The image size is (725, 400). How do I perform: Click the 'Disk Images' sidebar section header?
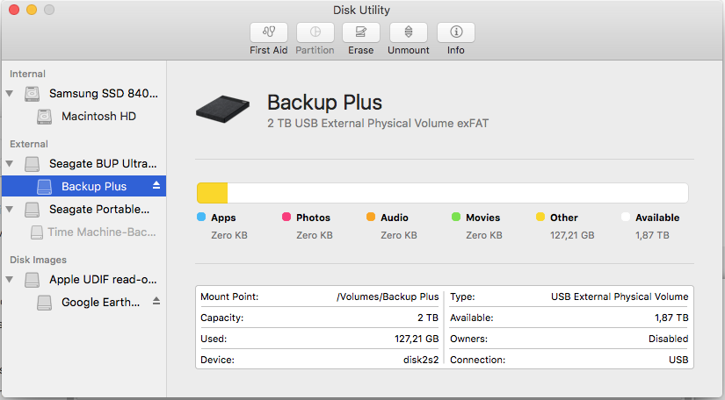(38, 260)
